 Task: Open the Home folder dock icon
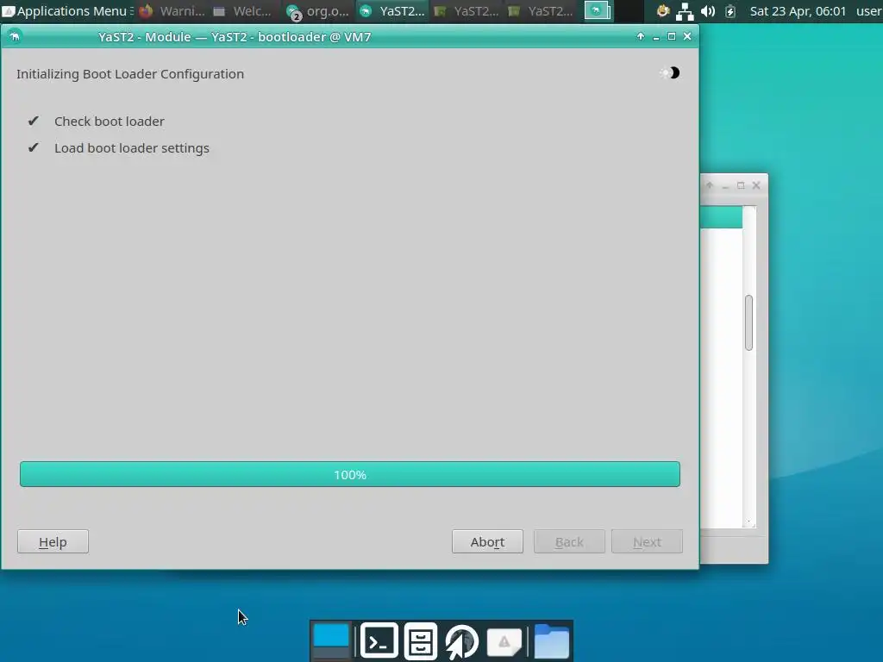[551, 640]
